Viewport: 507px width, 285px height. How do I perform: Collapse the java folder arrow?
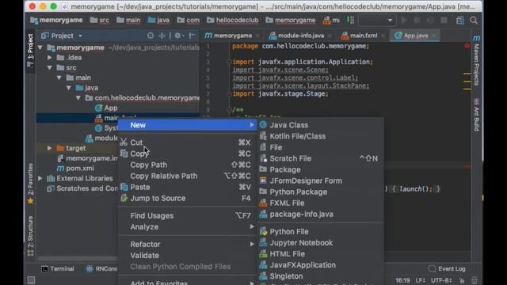point(69,88)
